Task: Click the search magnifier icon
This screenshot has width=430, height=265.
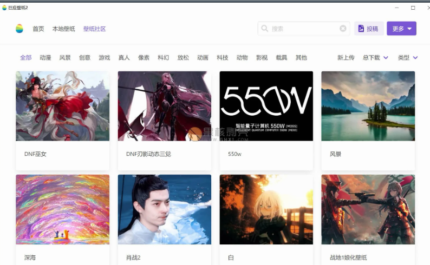Action: (265, 29)
